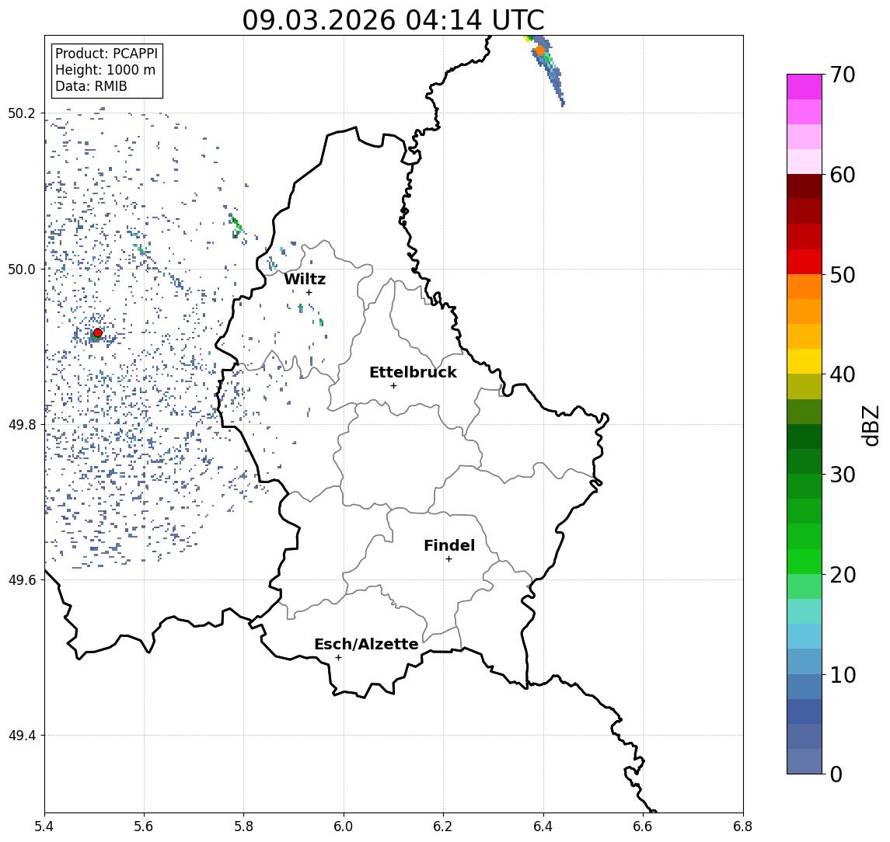
Task: Click the Ettelbruck town label
Action: (413, 373)
